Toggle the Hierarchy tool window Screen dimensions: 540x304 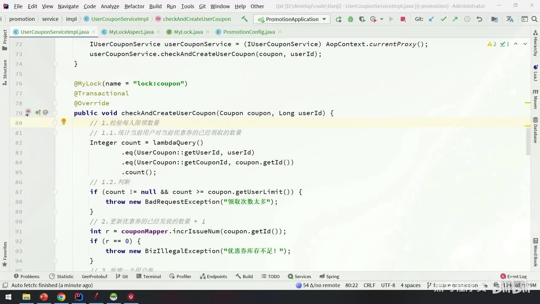point(535,43)
